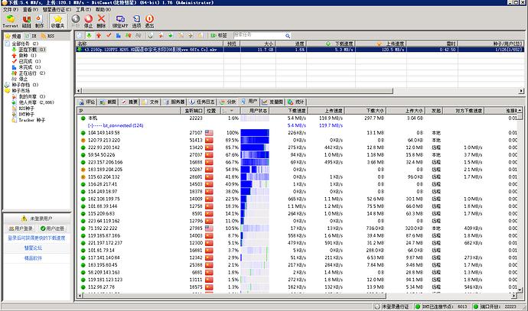Click progress bar of peer 59.54.50.226
This screenshot has width=528, height=311.
(x=255, y=155)
